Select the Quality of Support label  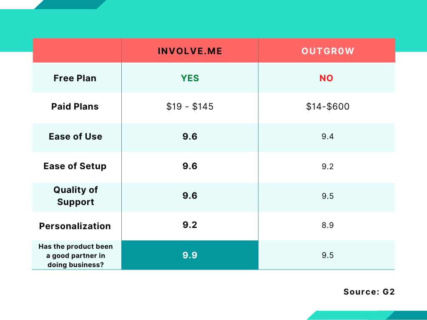tap(75, 196)
